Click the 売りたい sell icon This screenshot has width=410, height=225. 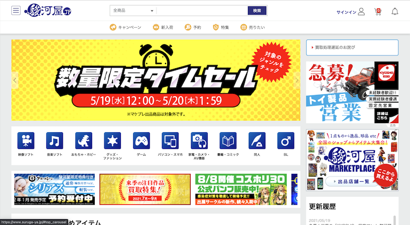243,27
